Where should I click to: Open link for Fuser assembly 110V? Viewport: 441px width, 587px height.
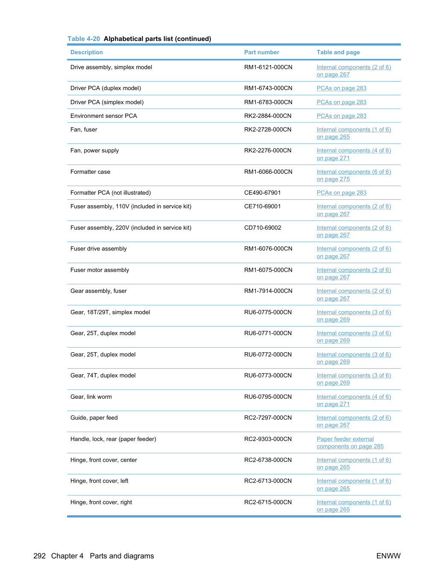pyautogui.click(x=353, y=210)
